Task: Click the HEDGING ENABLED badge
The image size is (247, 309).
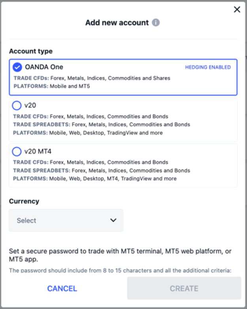Action: tap(208, 67)
